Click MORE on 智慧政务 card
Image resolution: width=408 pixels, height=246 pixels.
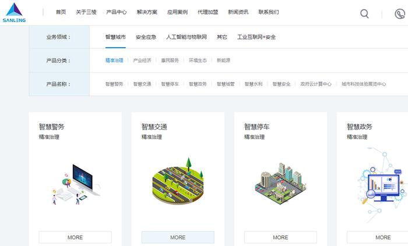[378, 237]
